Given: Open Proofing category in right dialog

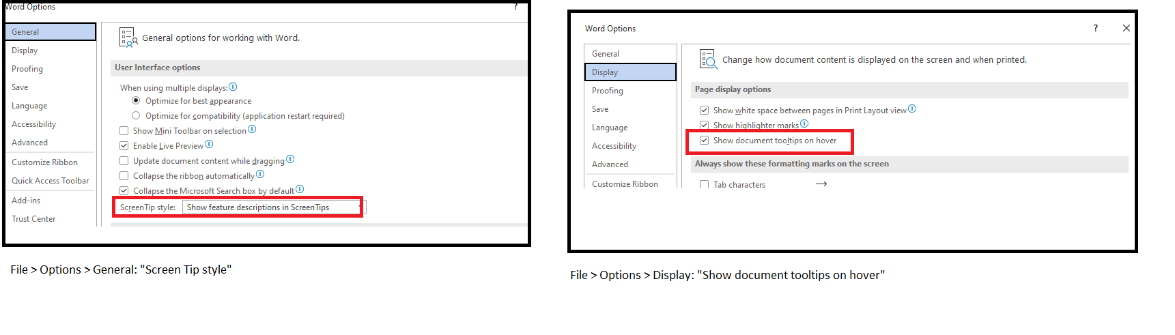Looking at the screenshot, I should pos(630,90).
